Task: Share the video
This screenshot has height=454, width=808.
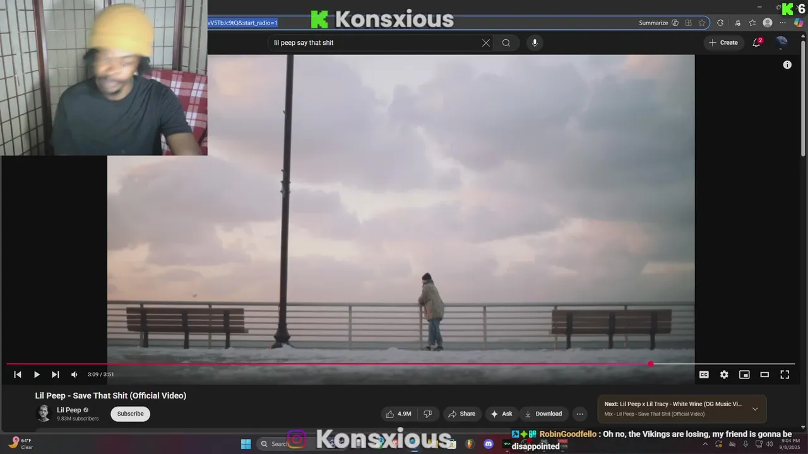Action: tap(461, 414)
